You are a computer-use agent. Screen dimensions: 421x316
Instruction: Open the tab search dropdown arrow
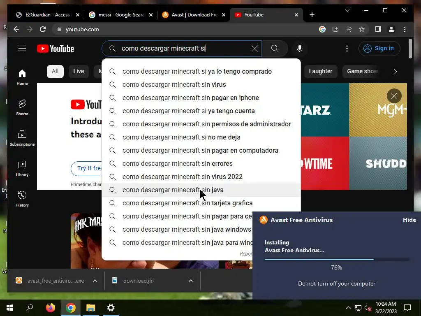tap(347, 10)
